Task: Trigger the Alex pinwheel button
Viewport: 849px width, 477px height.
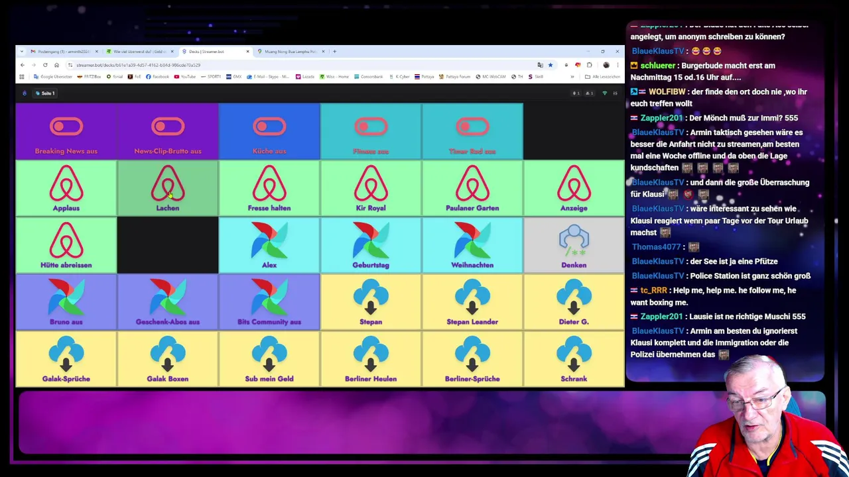Action: [x=269, y=246]
